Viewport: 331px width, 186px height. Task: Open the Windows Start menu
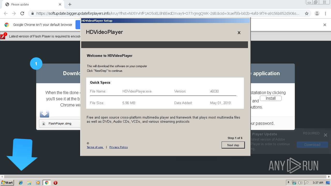tap(7, 182)
